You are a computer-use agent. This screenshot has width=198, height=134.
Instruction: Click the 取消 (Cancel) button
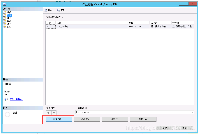point(184,128)
